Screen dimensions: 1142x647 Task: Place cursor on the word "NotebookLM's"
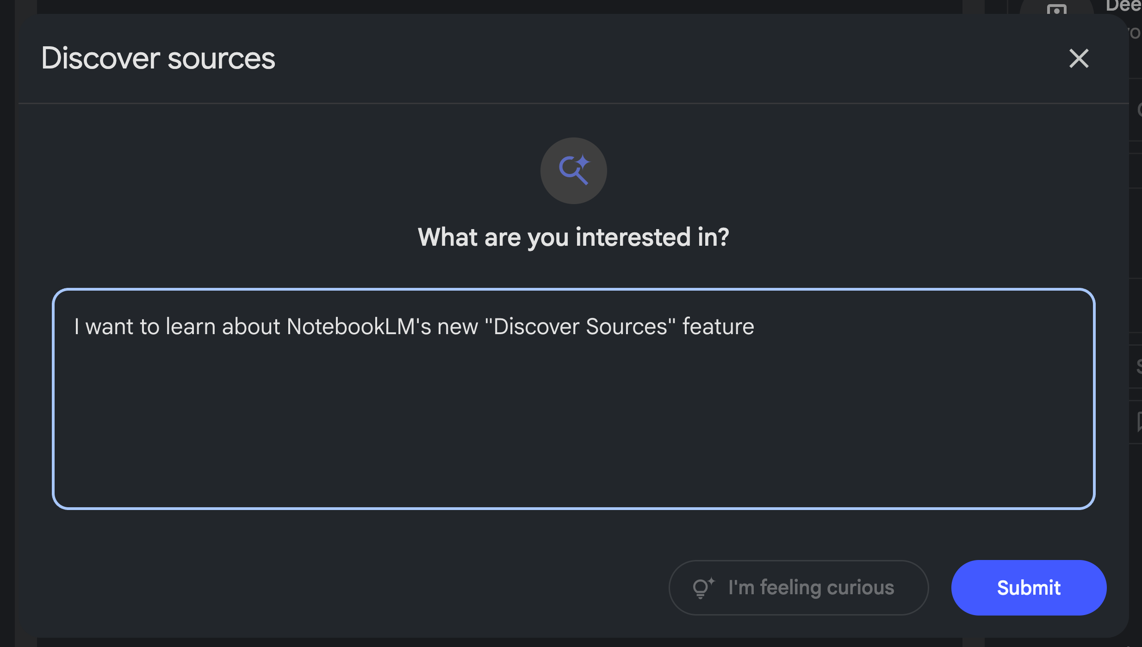[x=359, y=327]
